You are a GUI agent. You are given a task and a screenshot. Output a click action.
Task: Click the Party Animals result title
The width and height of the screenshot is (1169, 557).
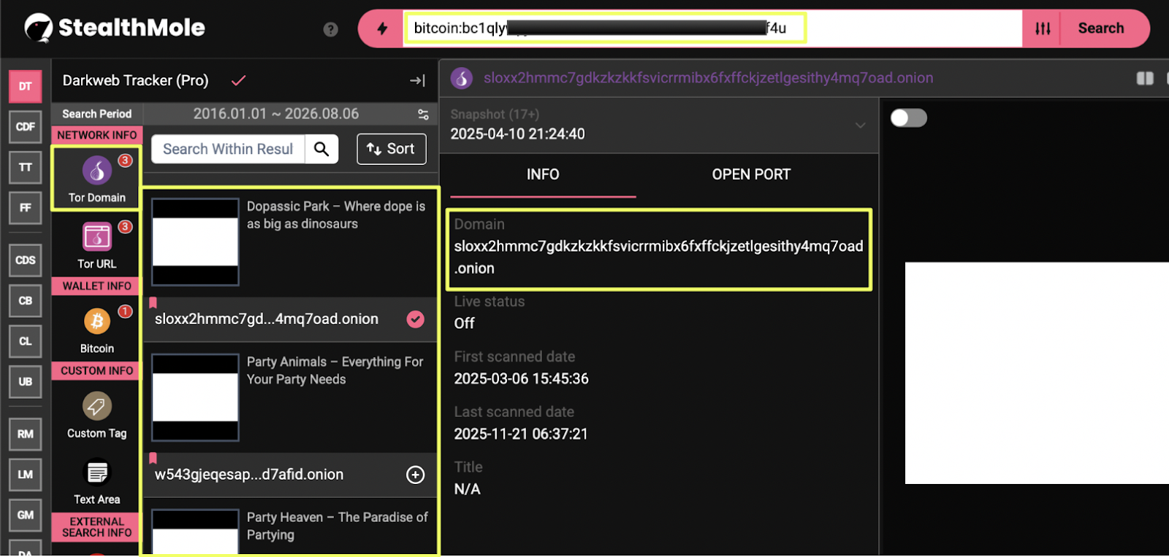tap(335, 371)
